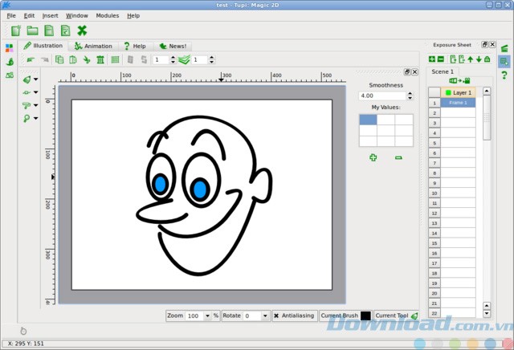Image resolution: width=514 pixels, height=350 pixels.
Task: Toggle the Antialiasing checkbox
Action: tap(277, 316)
